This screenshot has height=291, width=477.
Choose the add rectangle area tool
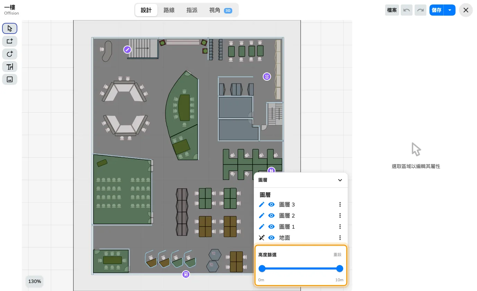[10, 41]
